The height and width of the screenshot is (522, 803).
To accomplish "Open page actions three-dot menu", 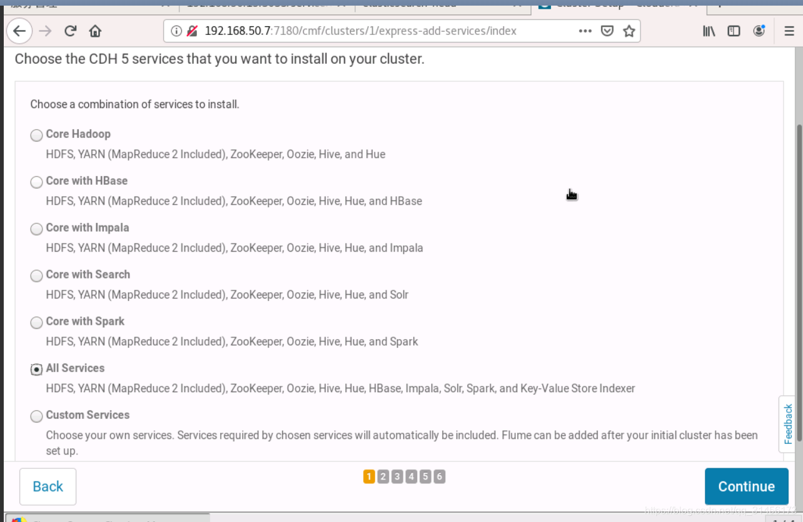I will 585,31.
